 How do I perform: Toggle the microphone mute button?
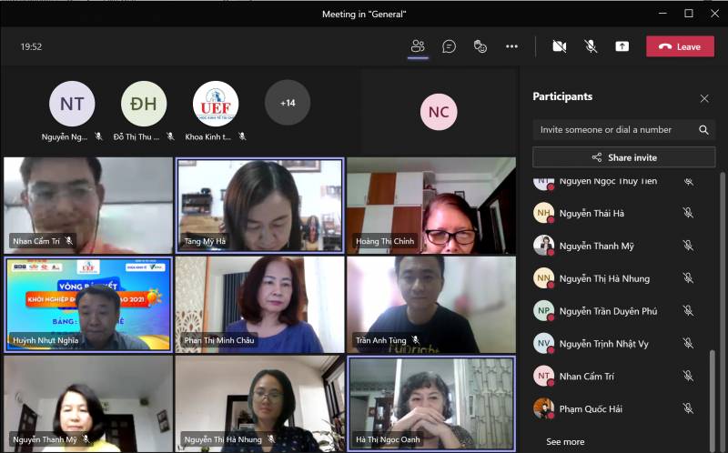[591, 46]
